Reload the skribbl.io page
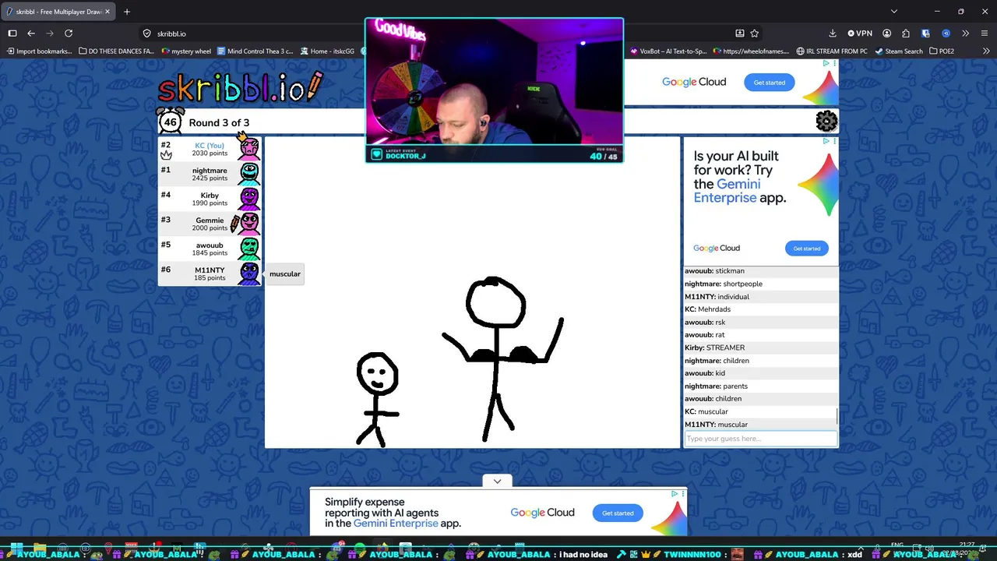Image resolution: width=997 pixels, height=561 pixels. pos(69,34)
